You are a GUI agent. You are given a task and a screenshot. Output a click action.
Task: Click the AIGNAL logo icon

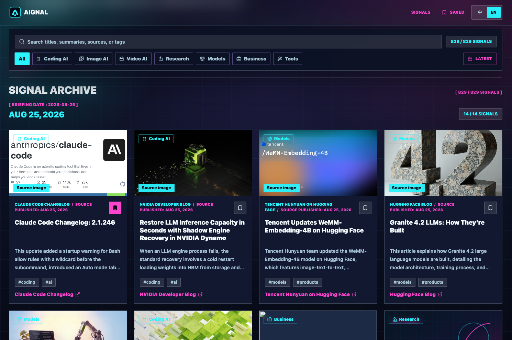coord(15,12)
